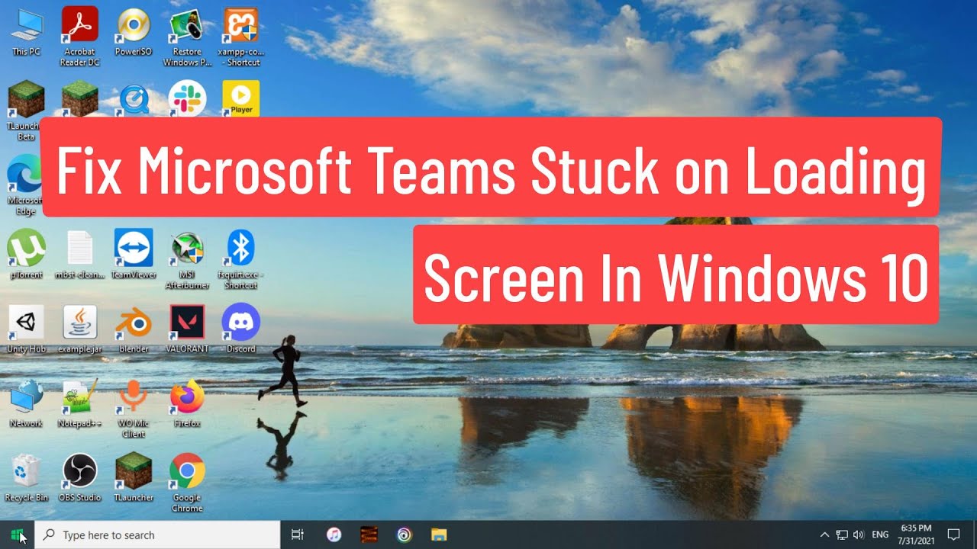977x549 pixels.
Task: Select the WO Mic Client shortcut
Action: coord(134,409)
